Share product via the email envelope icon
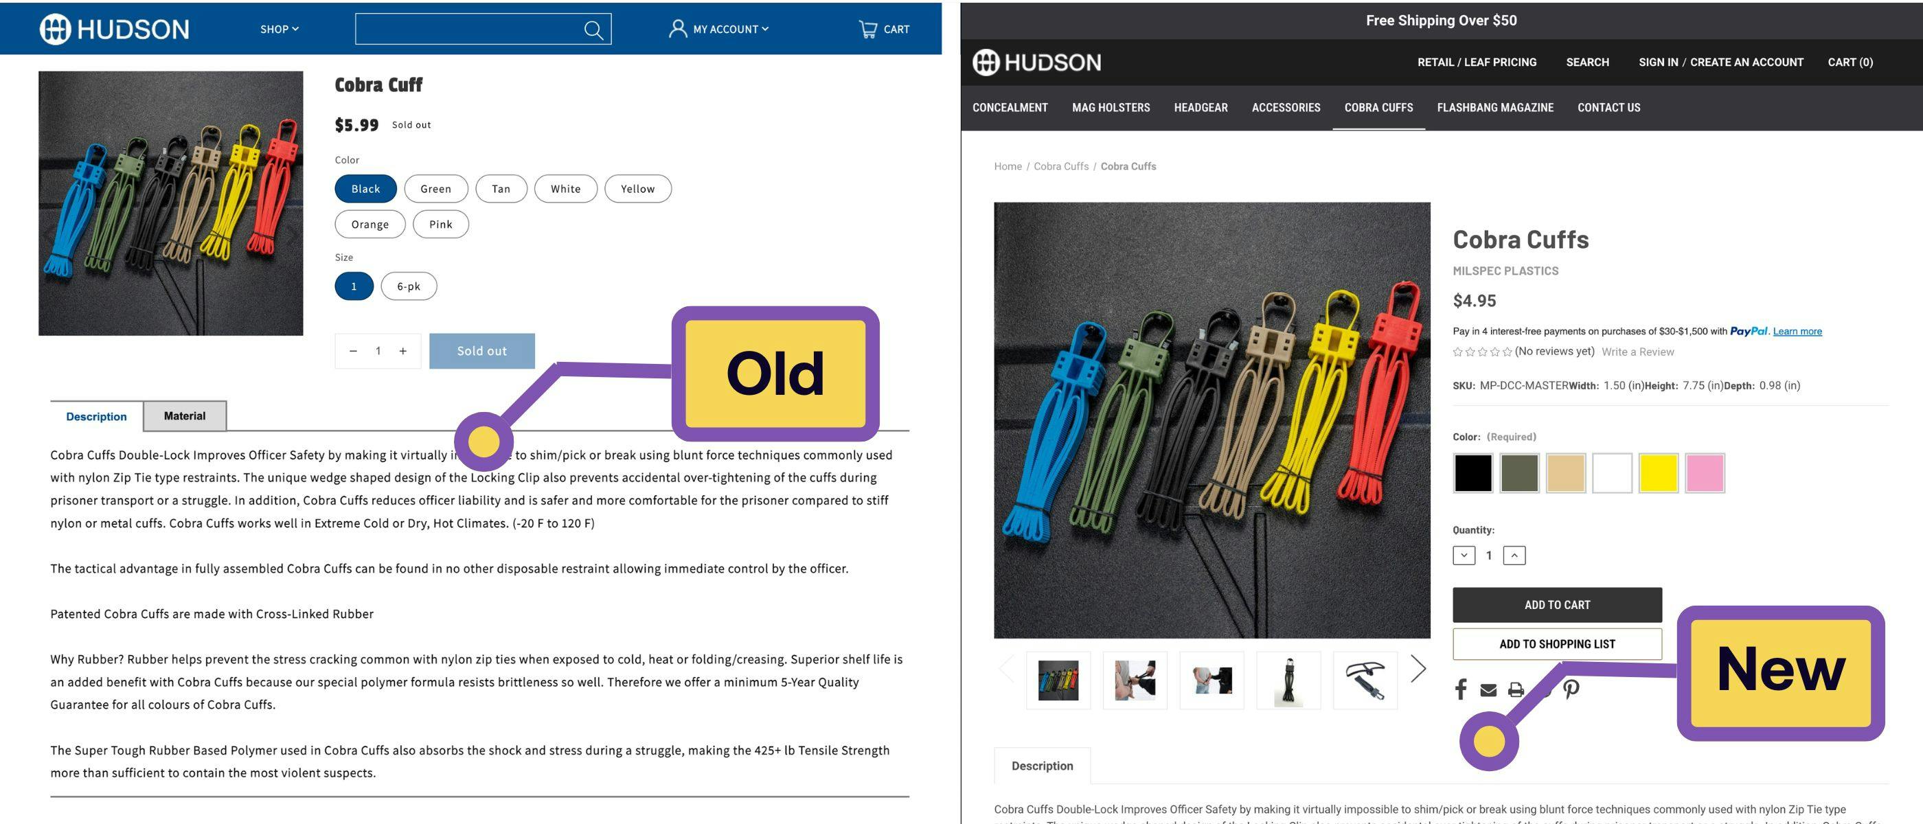This screenshot has height=824, width=1923. point(1488,689)
